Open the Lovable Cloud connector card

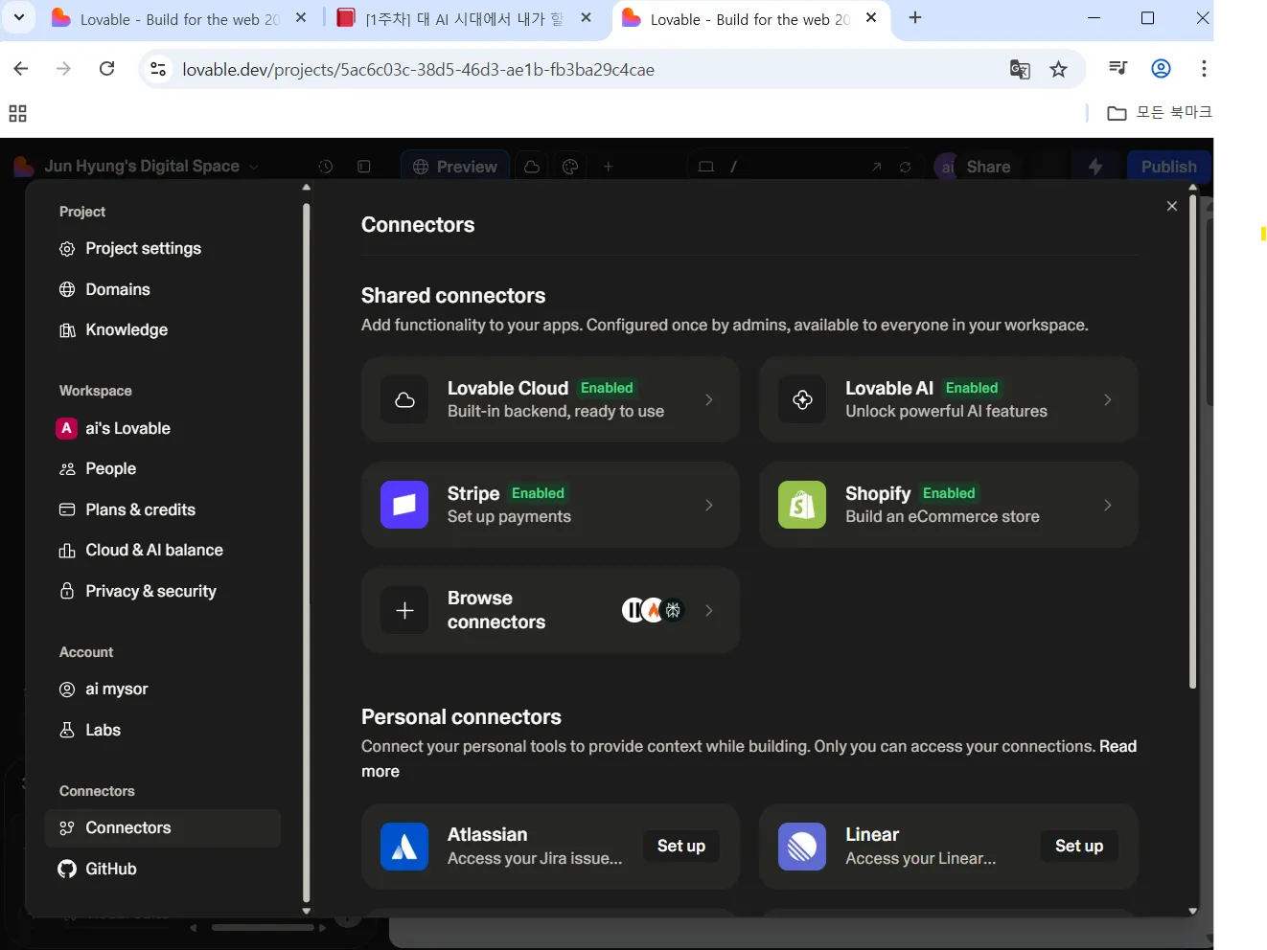(x=550, y=399)
